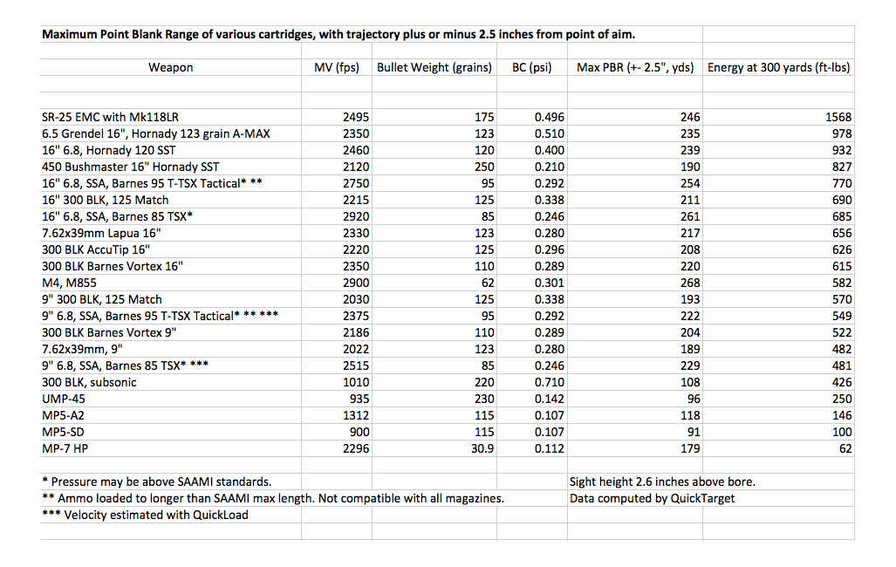The width and height of the screenshot is (896, 567).
Task: Click the "Bullet Weight (grains)" header cell
Action: pos(434,67)
